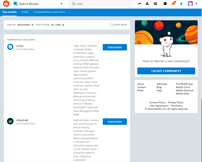Open the Help footer link
Viewport: 202px width, 162px height.
tap(159, 91)
